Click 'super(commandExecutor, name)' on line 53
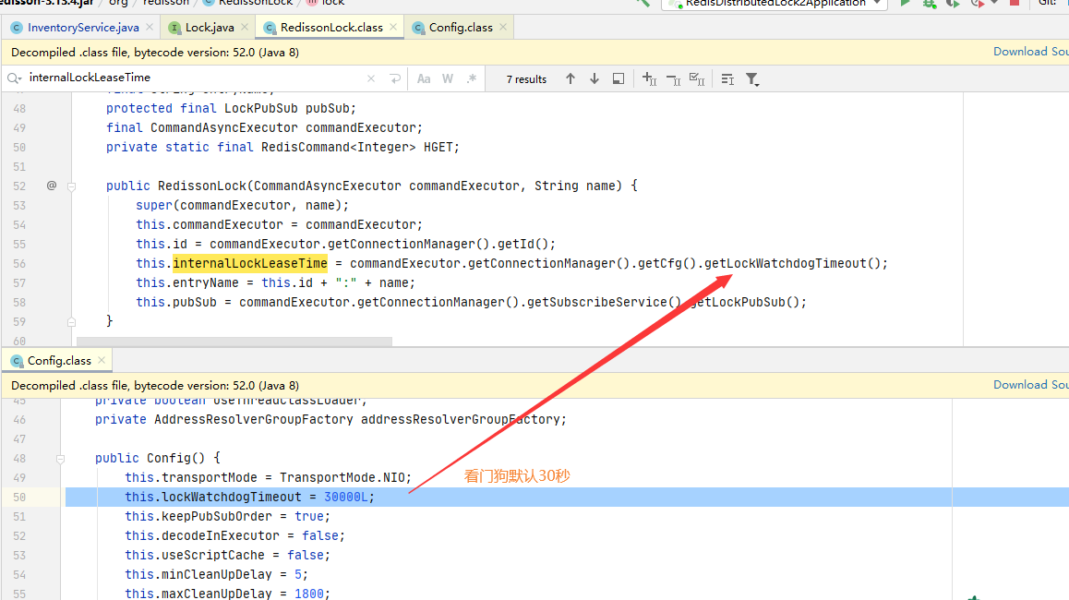 pyautogui.click(x=242, y=205)
